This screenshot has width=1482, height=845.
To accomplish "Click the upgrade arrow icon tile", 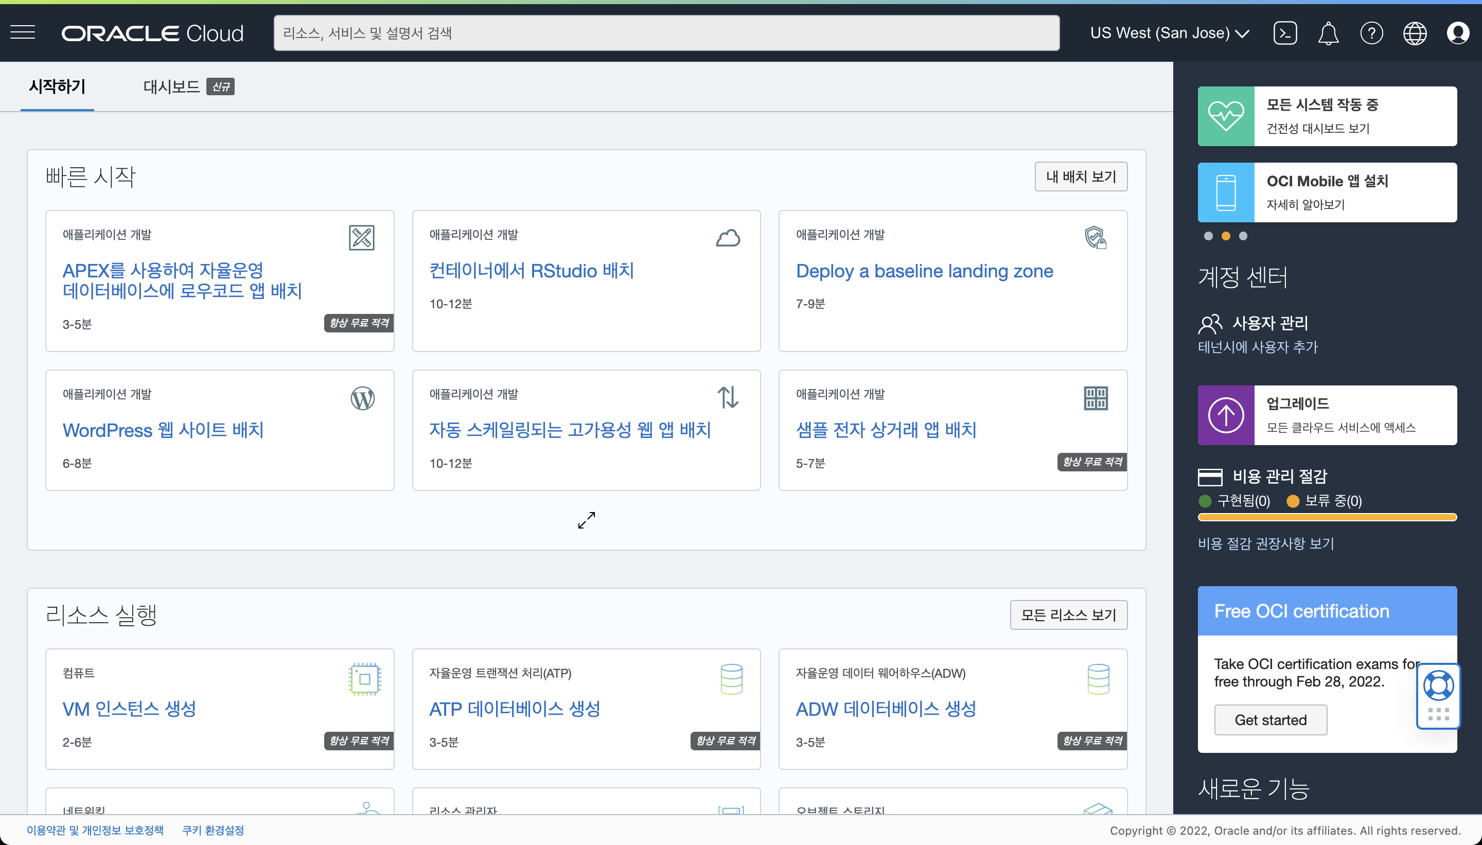I will pyautogui.click(x=1226, y=415).
